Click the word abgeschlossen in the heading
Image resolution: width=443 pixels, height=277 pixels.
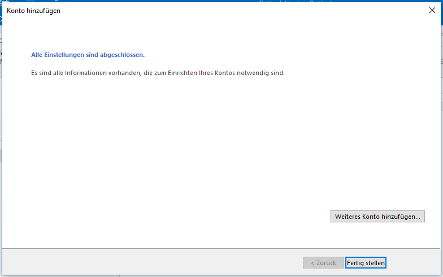[125, 55]
